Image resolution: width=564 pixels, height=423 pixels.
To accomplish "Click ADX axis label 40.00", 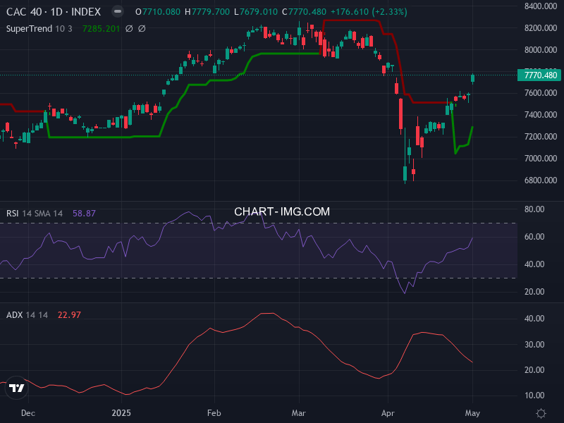I will pyautogui.click(x=534, y=319).
